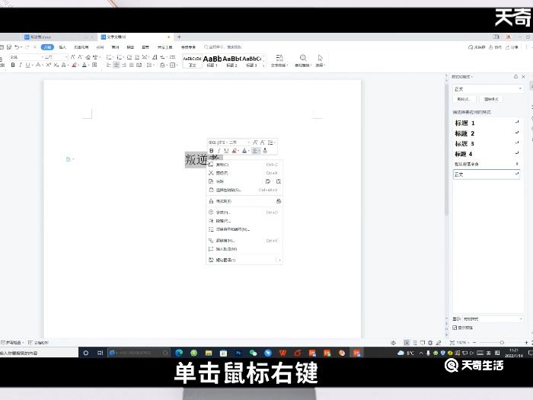Viewport: 533px width, 400px height.
Task: Choose Paste Special in the context menu
Action: [x=244, y=190]
